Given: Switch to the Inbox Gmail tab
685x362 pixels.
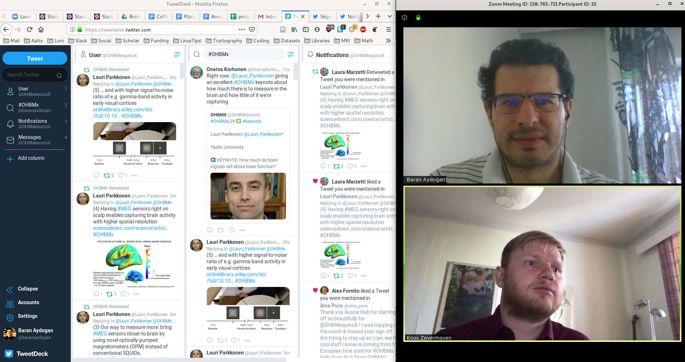Looking at the screenshot, I should 268,17.
